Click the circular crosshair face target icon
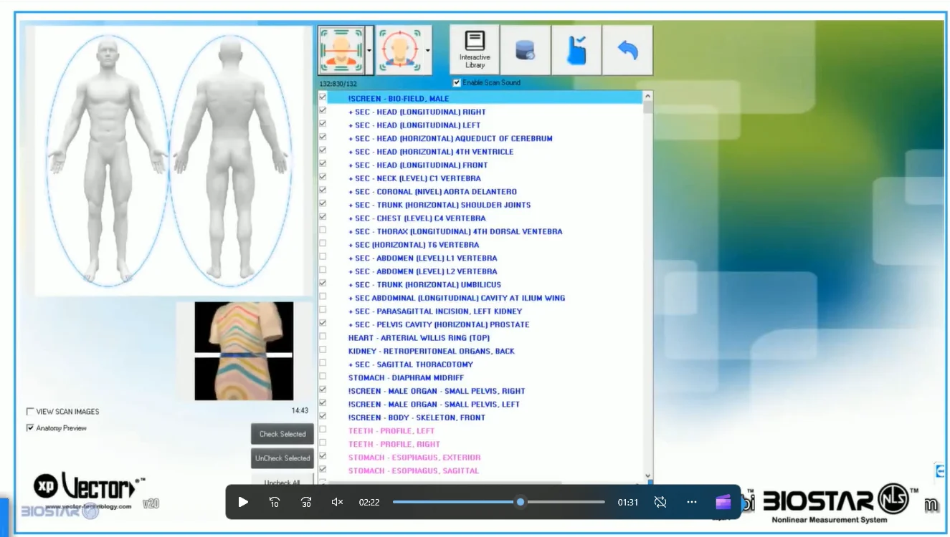Viewport: 950px width, 537px height. click(x=399, y=50)
